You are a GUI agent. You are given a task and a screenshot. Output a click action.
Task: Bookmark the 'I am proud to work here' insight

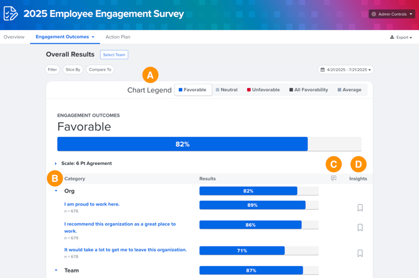[360, 207]
